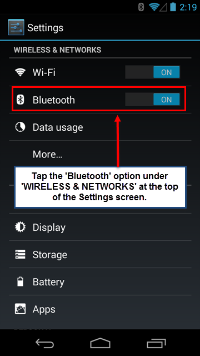Toggle the Bluetooth ON switch
The image size is (200, 356).
point(153,100)
